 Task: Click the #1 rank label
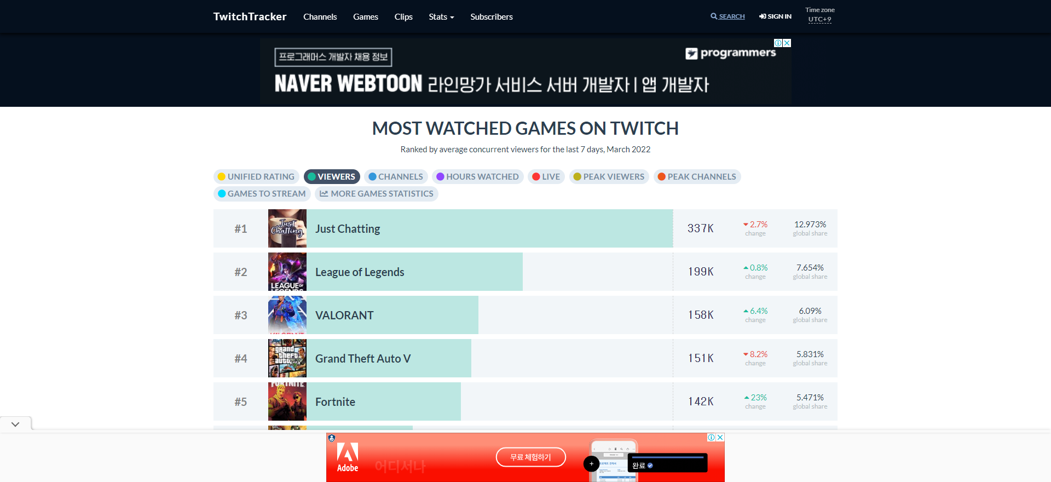pos(241,229)
